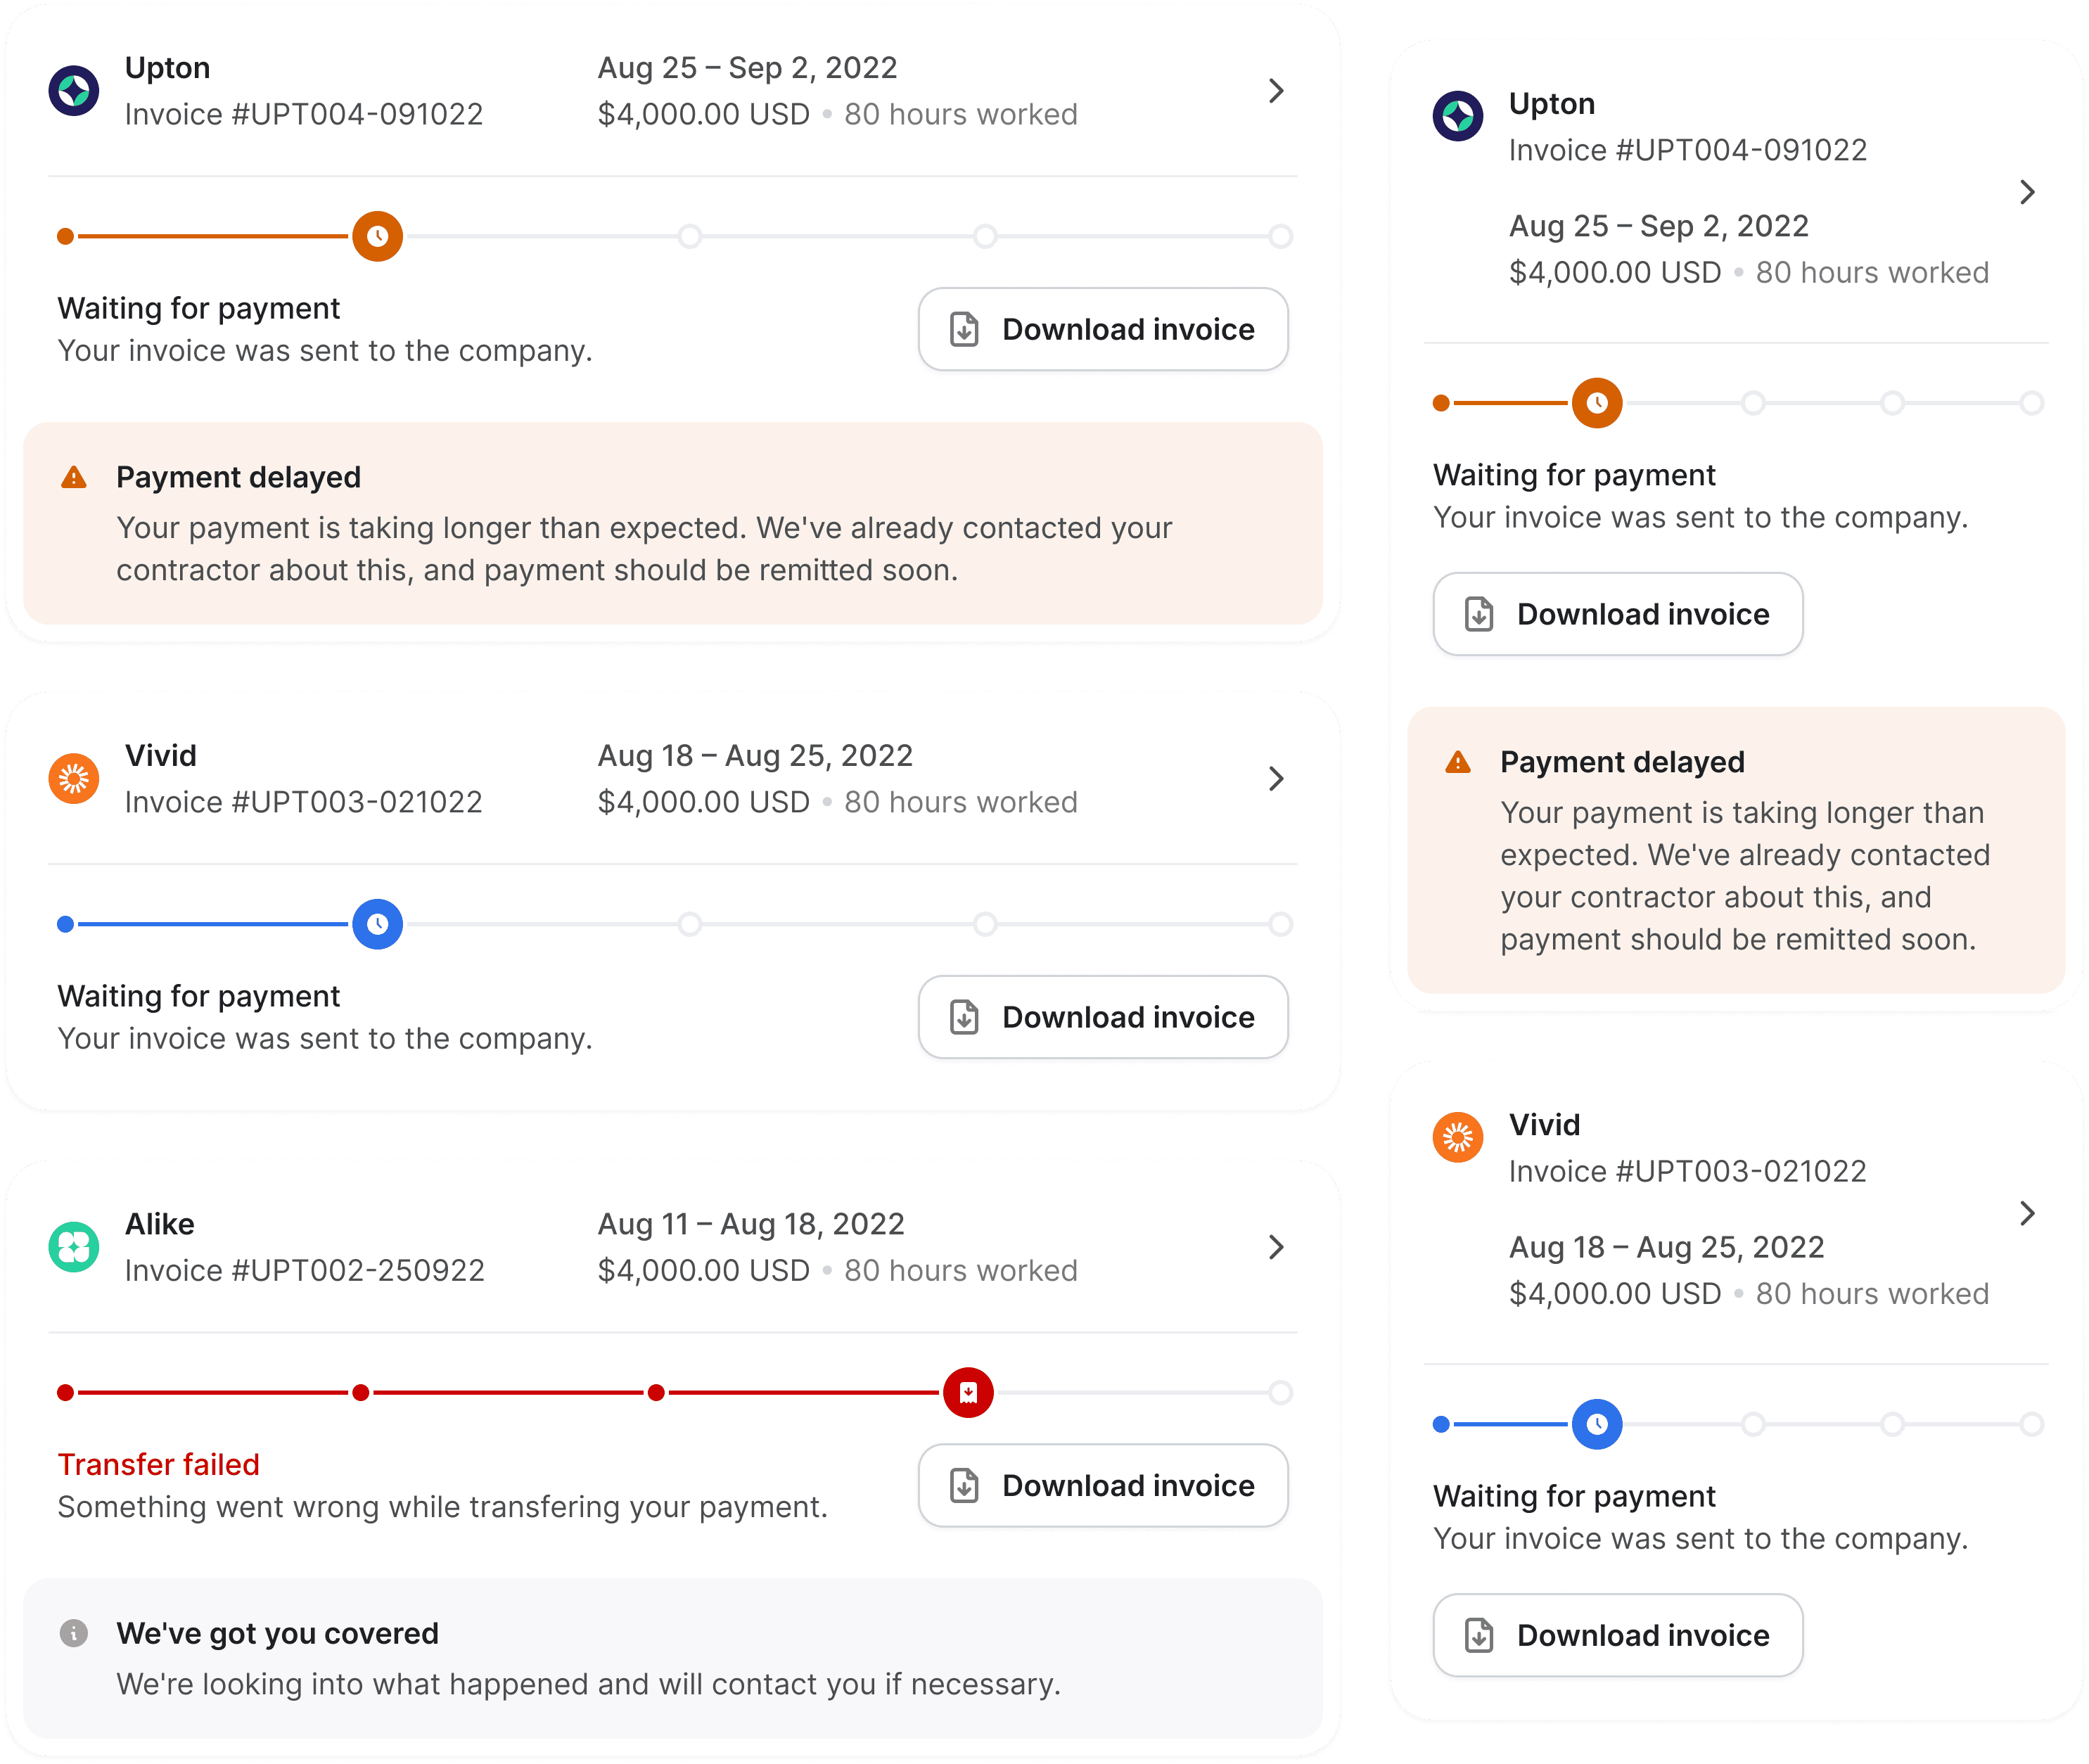Image resolution: width=2089 pixels, height=1764 pixels.
Task: Click the last empty step on Alike timeline
Action: pyautogui.click(x=1280, y=1392)
